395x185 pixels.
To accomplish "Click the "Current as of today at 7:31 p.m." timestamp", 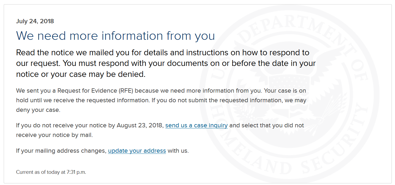I will pos(51,172).
